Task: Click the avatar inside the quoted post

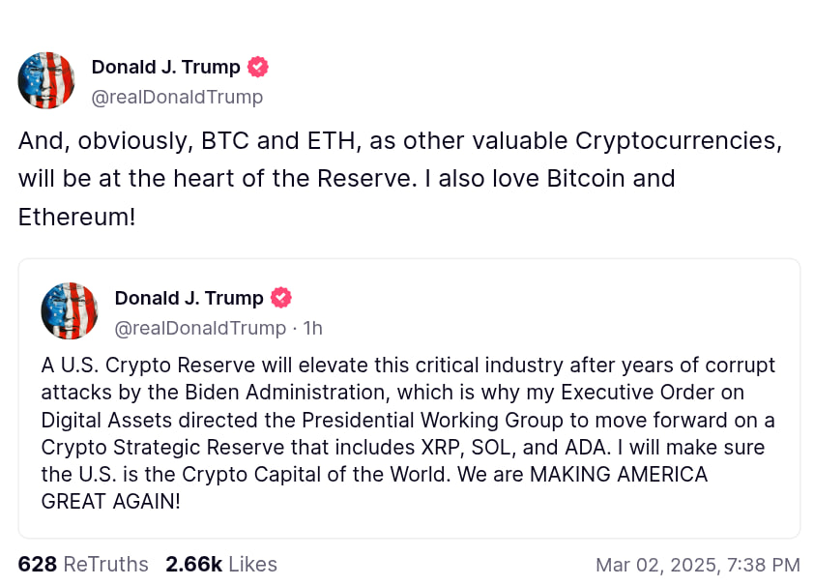Action: [69, 311]
